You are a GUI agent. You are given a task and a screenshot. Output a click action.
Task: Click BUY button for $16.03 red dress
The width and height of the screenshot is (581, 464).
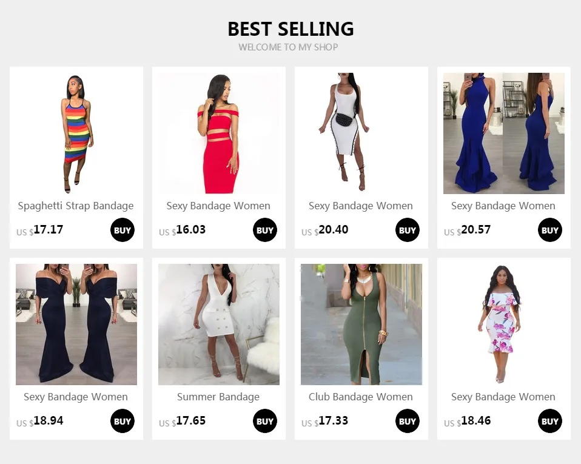[265, 230]
